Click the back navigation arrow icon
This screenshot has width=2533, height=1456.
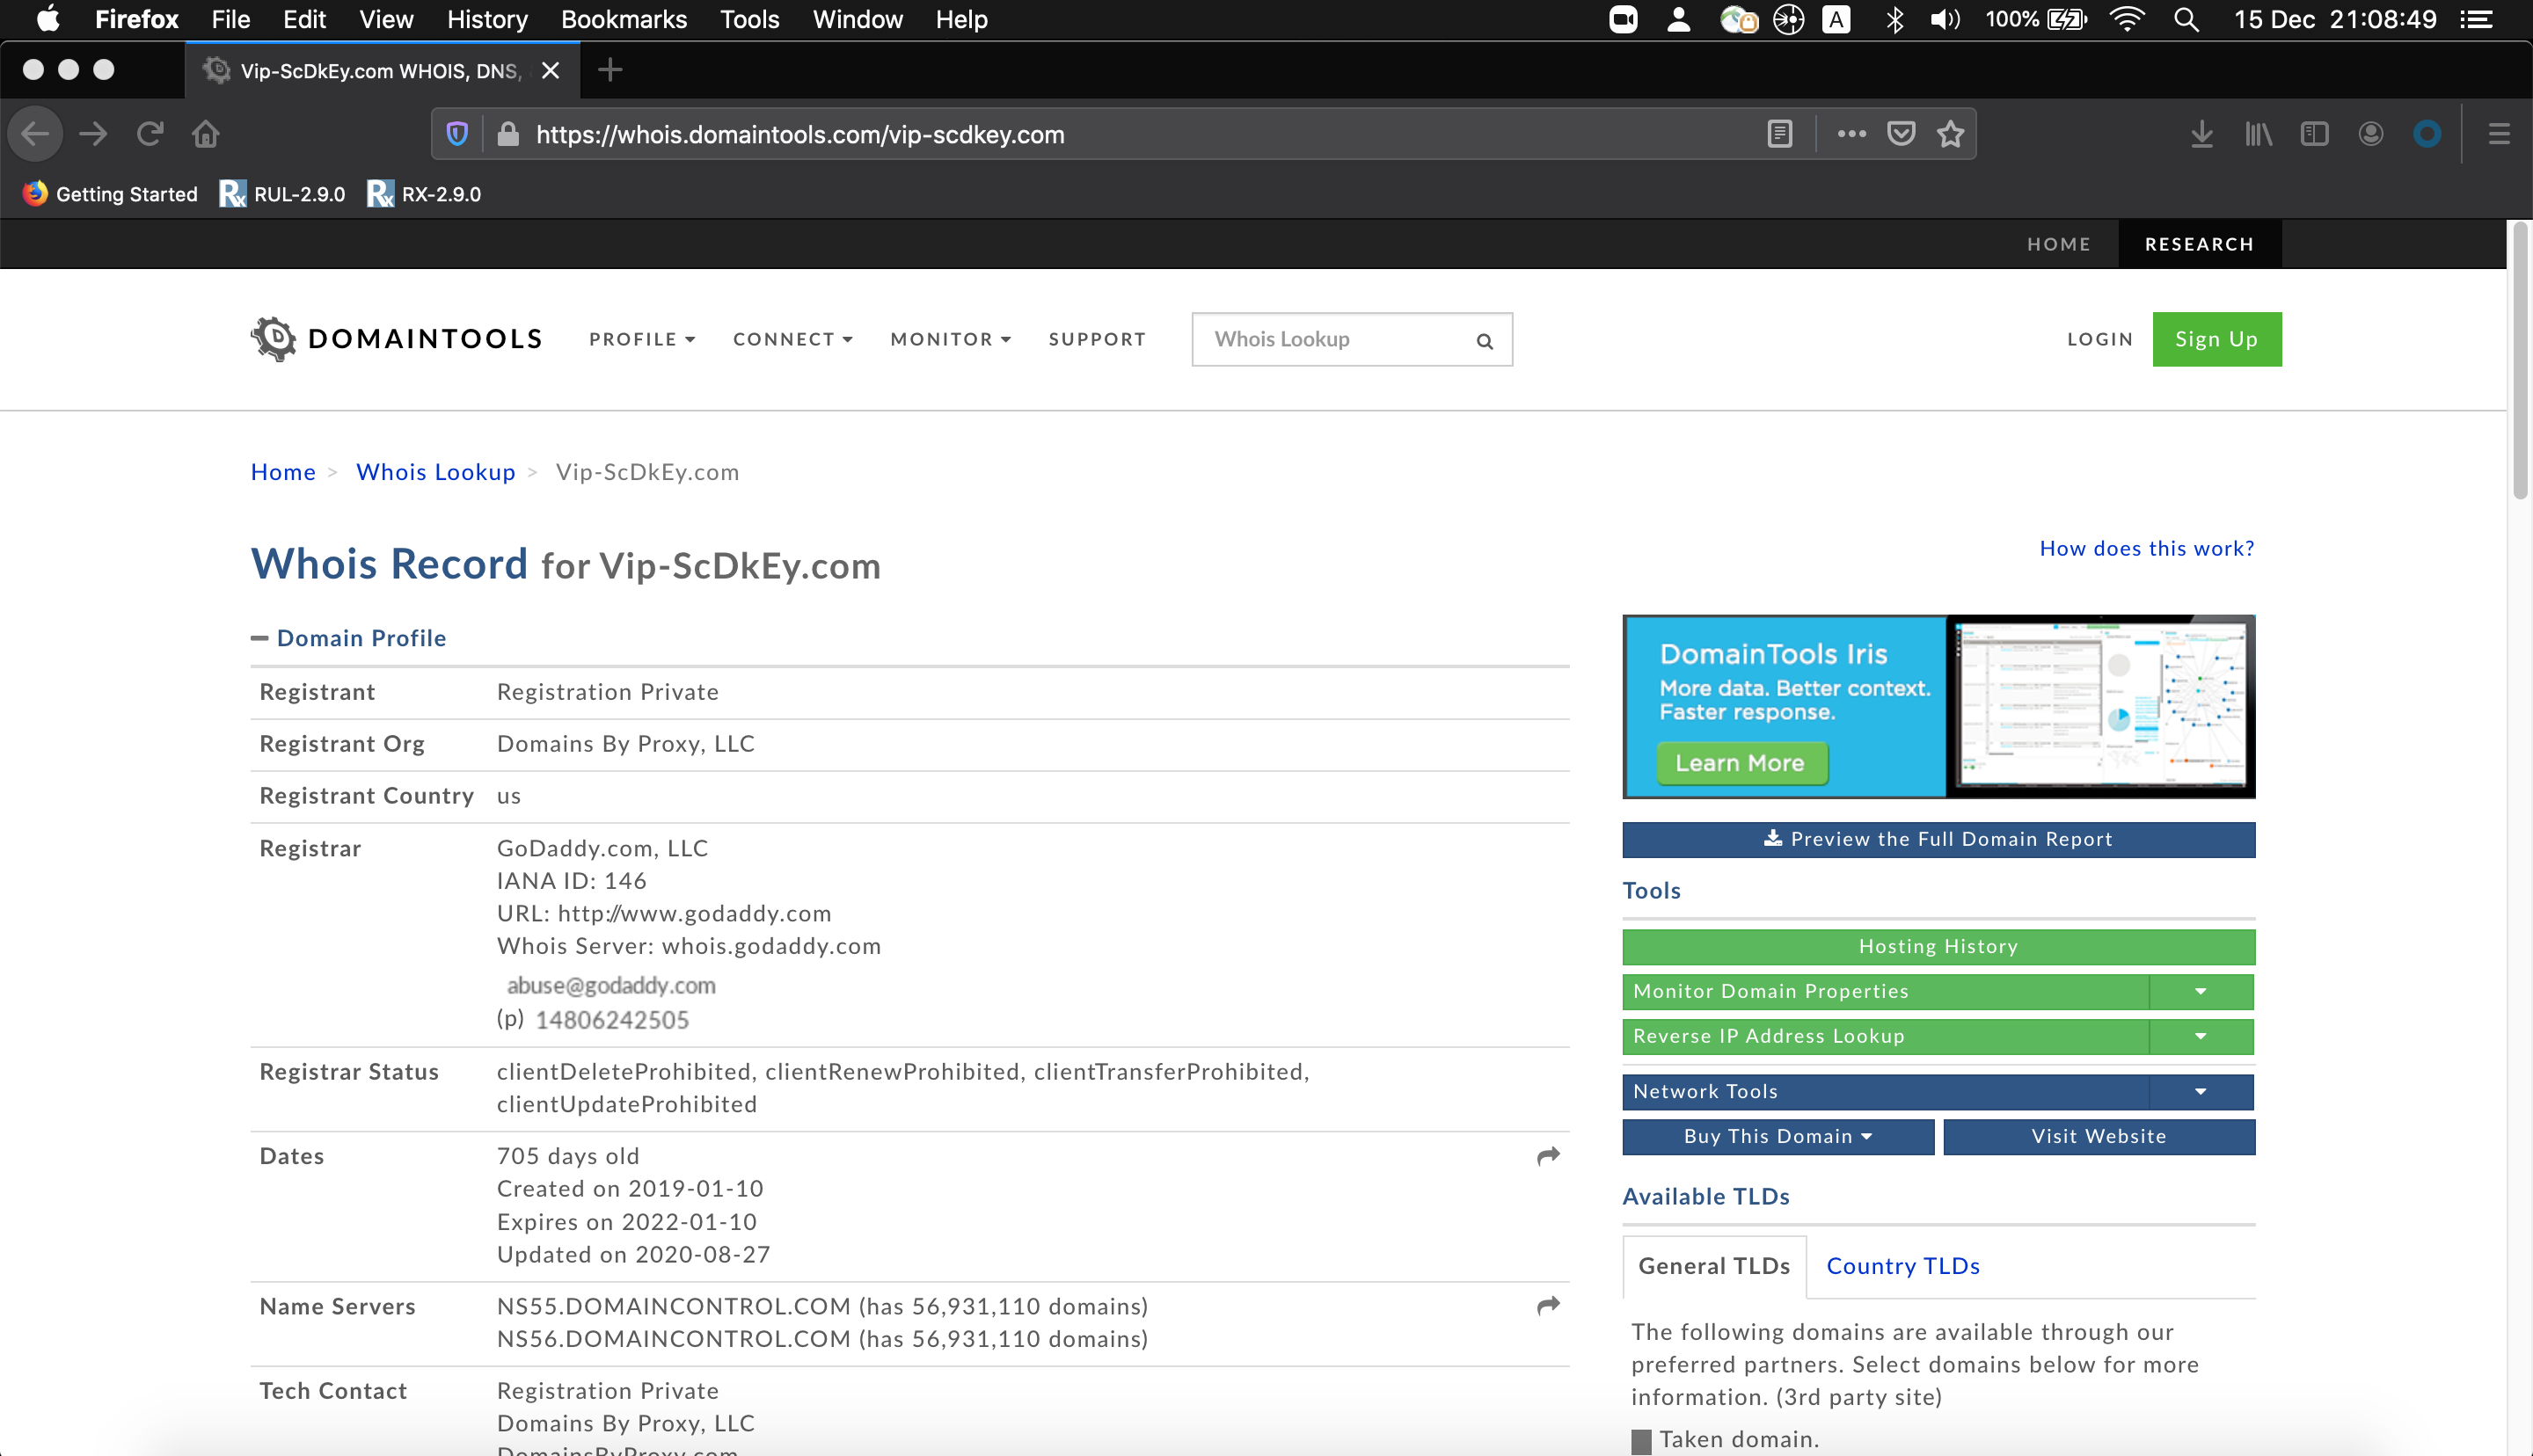[x=35, y=134]
